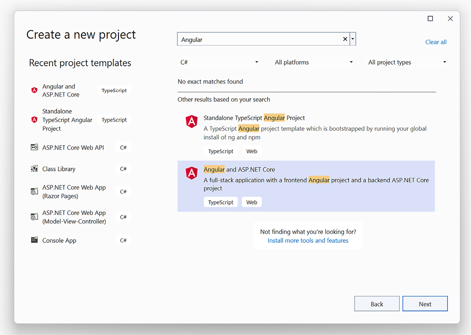
Task: Click the Next button
Action: [425, 304]
